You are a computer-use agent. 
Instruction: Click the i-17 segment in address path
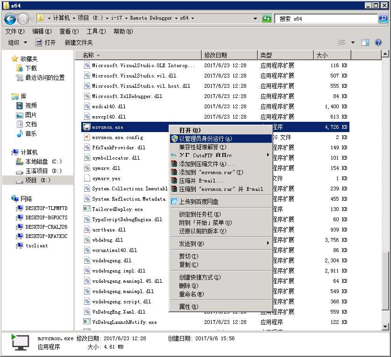117,18
